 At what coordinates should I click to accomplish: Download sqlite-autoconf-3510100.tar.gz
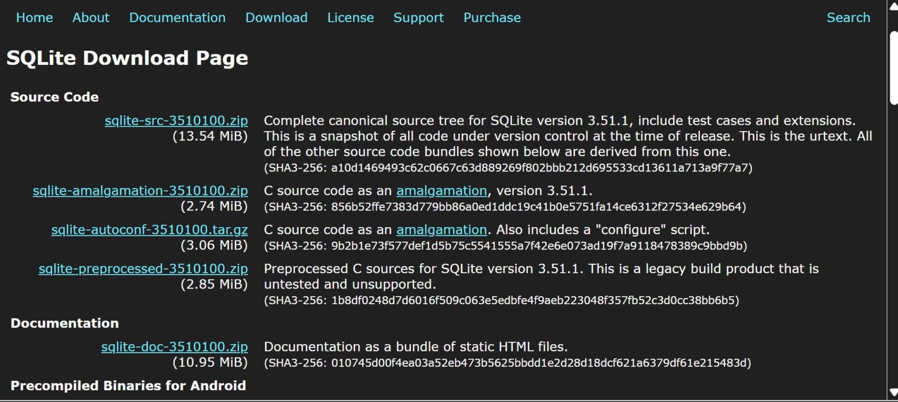(150, 229)
